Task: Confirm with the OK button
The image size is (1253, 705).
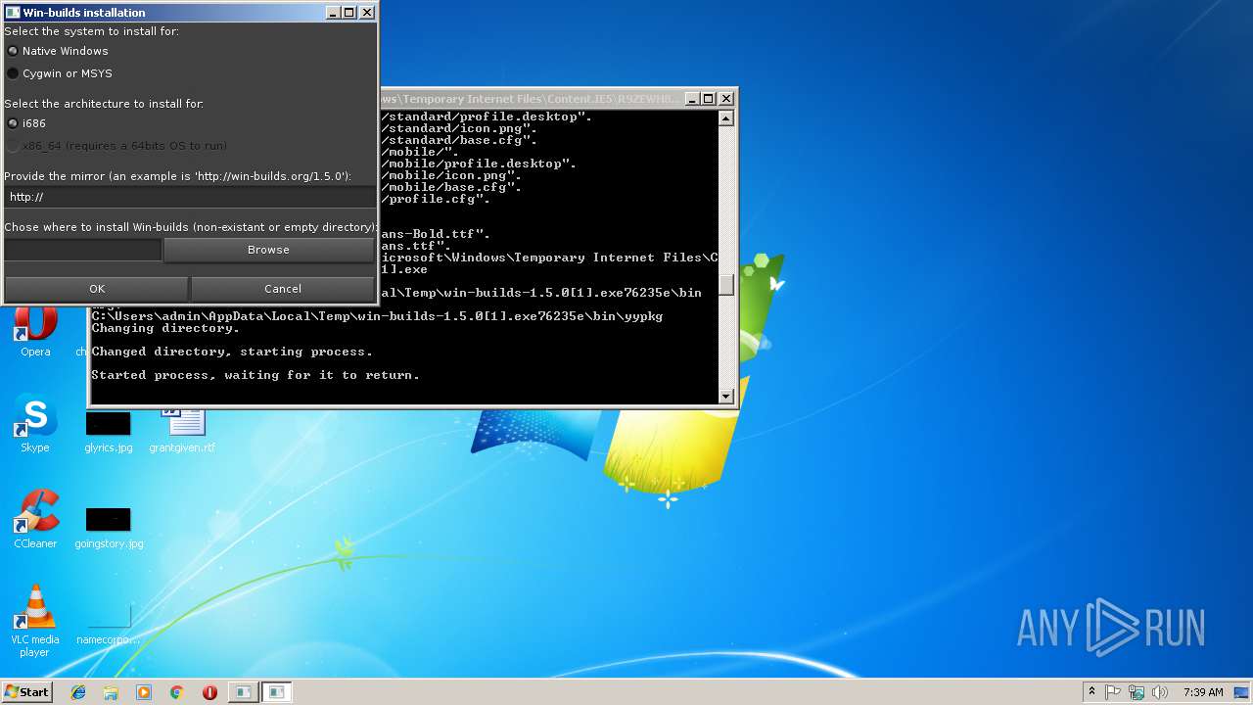Action: coord(97,289)
